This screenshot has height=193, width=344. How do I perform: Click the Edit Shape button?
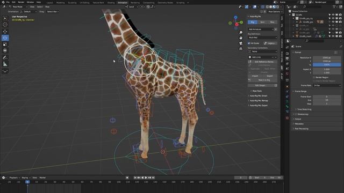pyautogui.click(x=261, y=85)
